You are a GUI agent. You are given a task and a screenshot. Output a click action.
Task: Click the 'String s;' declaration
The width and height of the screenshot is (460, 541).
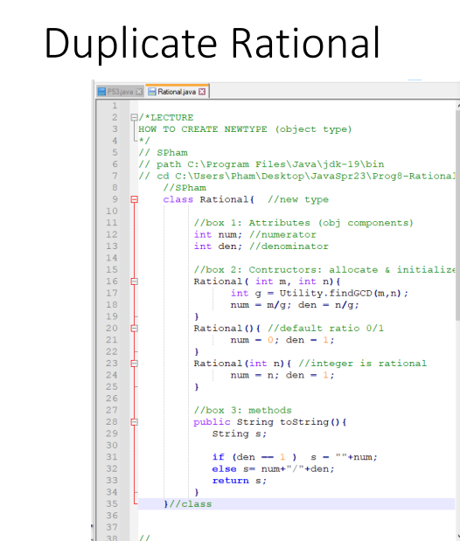(x=240, y=433)
